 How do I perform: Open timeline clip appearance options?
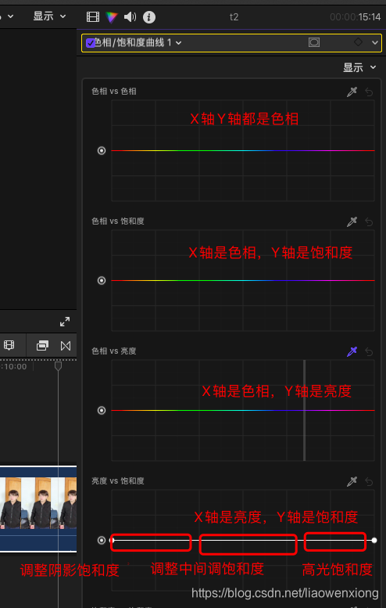click(9, 345)
